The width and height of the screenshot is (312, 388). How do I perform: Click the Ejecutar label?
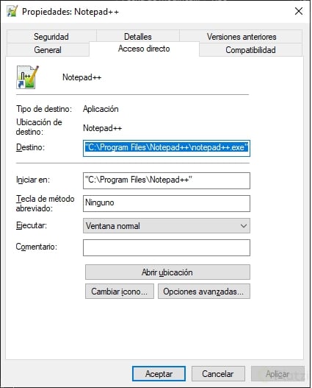[x=32, y=225]
